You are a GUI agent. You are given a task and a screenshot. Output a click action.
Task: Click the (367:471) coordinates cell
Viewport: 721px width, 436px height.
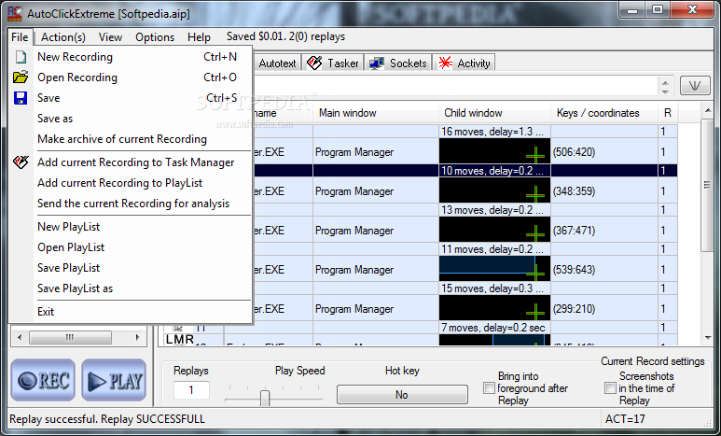tap(603, 230)
